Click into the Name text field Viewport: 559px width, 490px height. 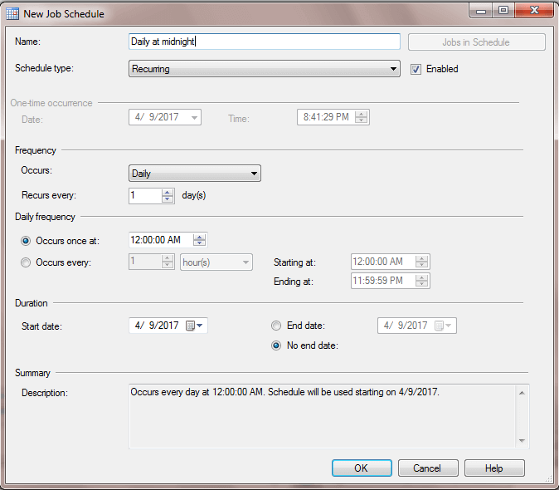tap(265, 42)
